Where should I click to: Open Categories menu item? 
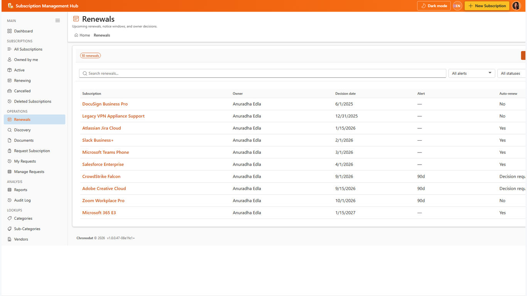coord(34,218)
